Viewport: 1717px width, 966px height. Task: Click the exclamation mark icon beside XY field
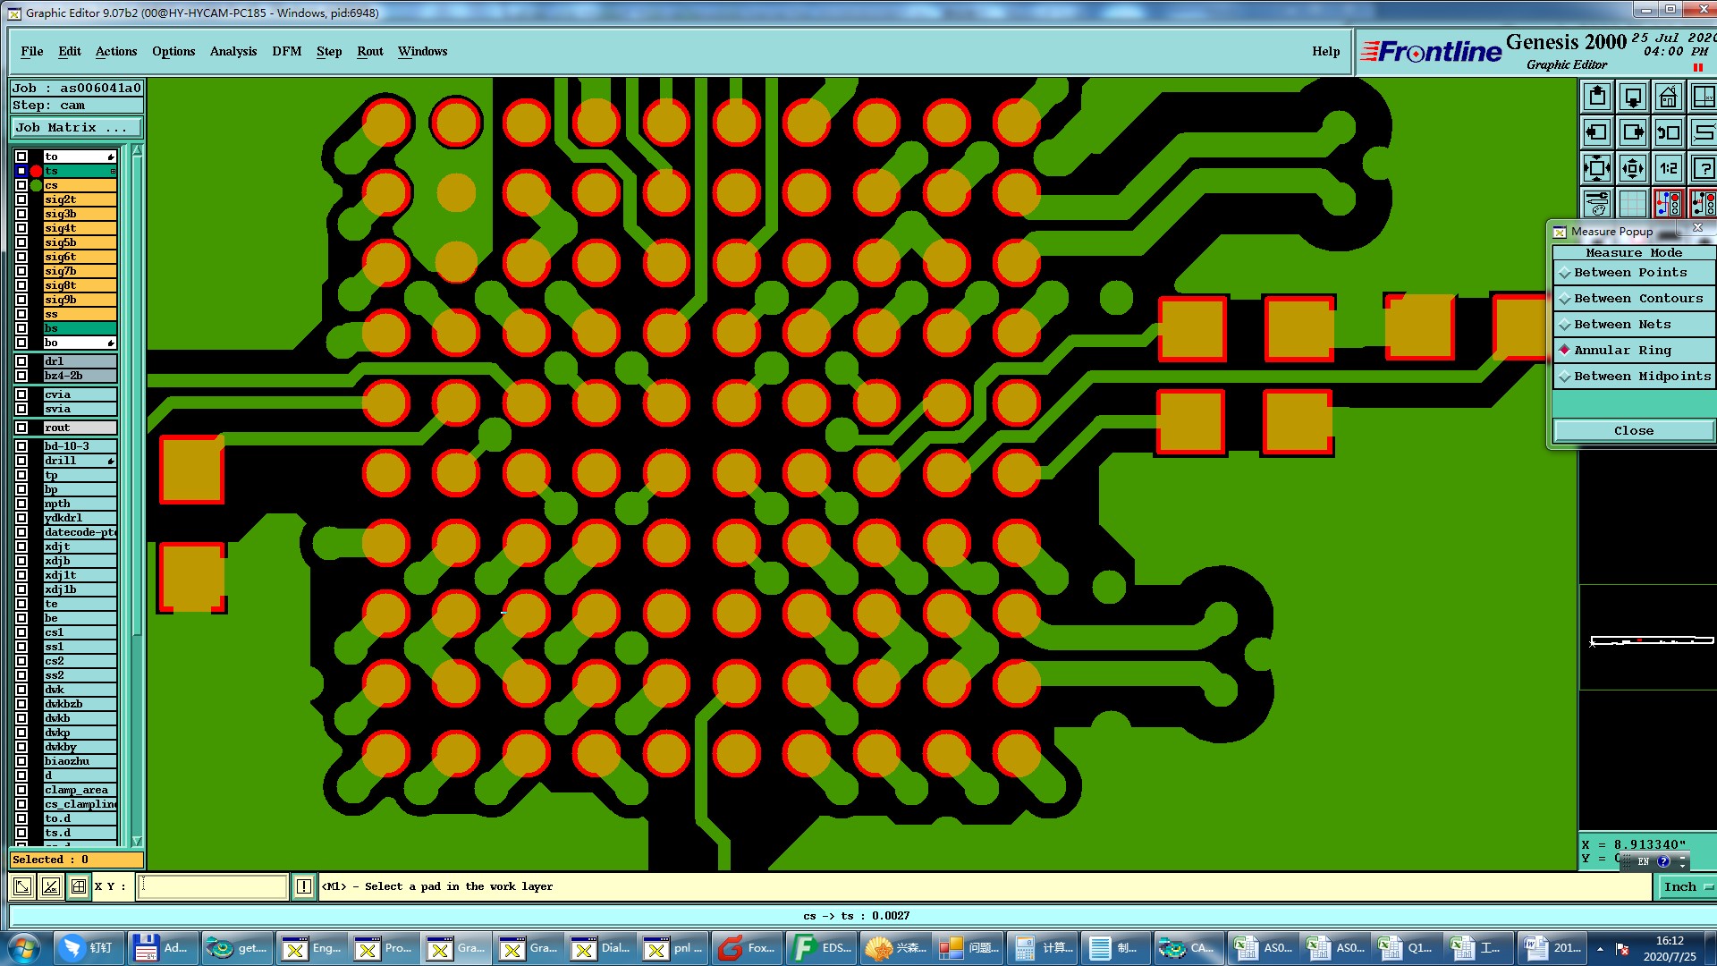(x=304, y=886)
